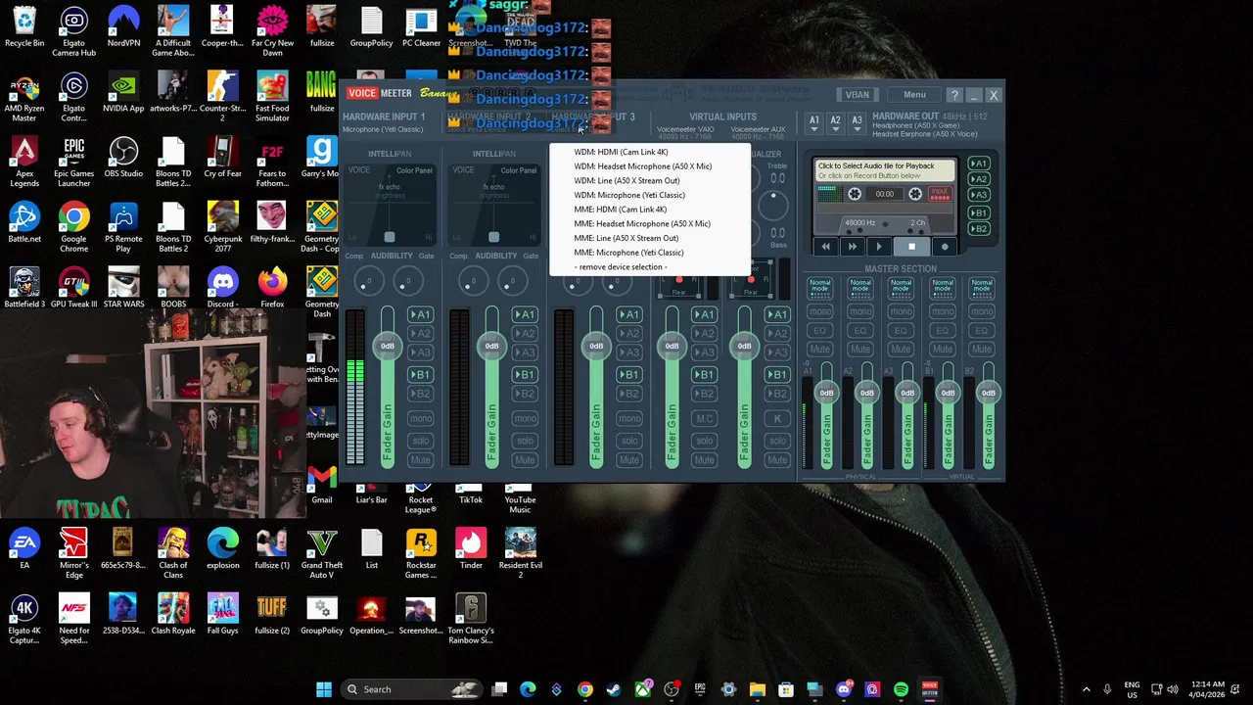The height and width of the screenshot is (705, 1253).
Task: Choose MME: Headset Microphone (A50 X Mic)
Action: (x=642, y=223)
